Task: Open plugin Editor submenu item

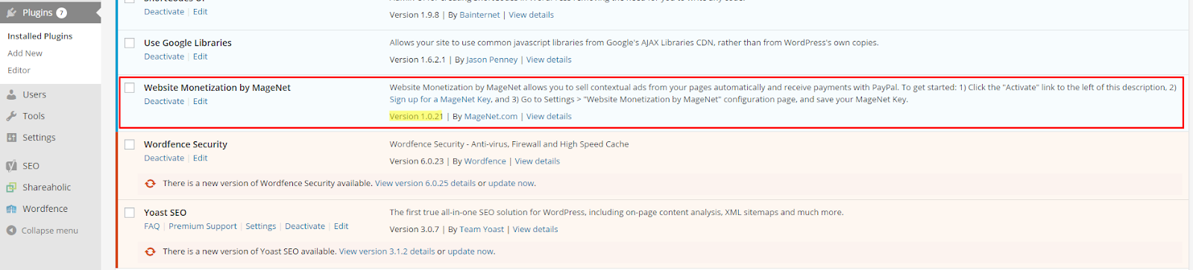Action: pyautogui.click(x=19, y=71)
